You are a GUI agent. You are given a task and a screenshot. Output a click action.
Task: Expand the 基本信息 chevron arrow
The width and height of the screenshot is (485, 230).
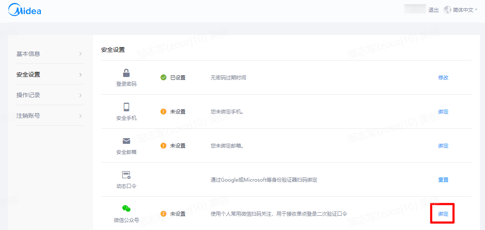click(x=80, y=54)
